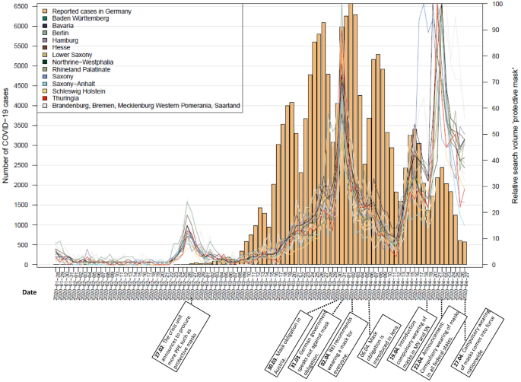Viewport: 521px width, 382px height.
Task: Click the 'Berlin' legend label
Action: [x=61, y=33]
